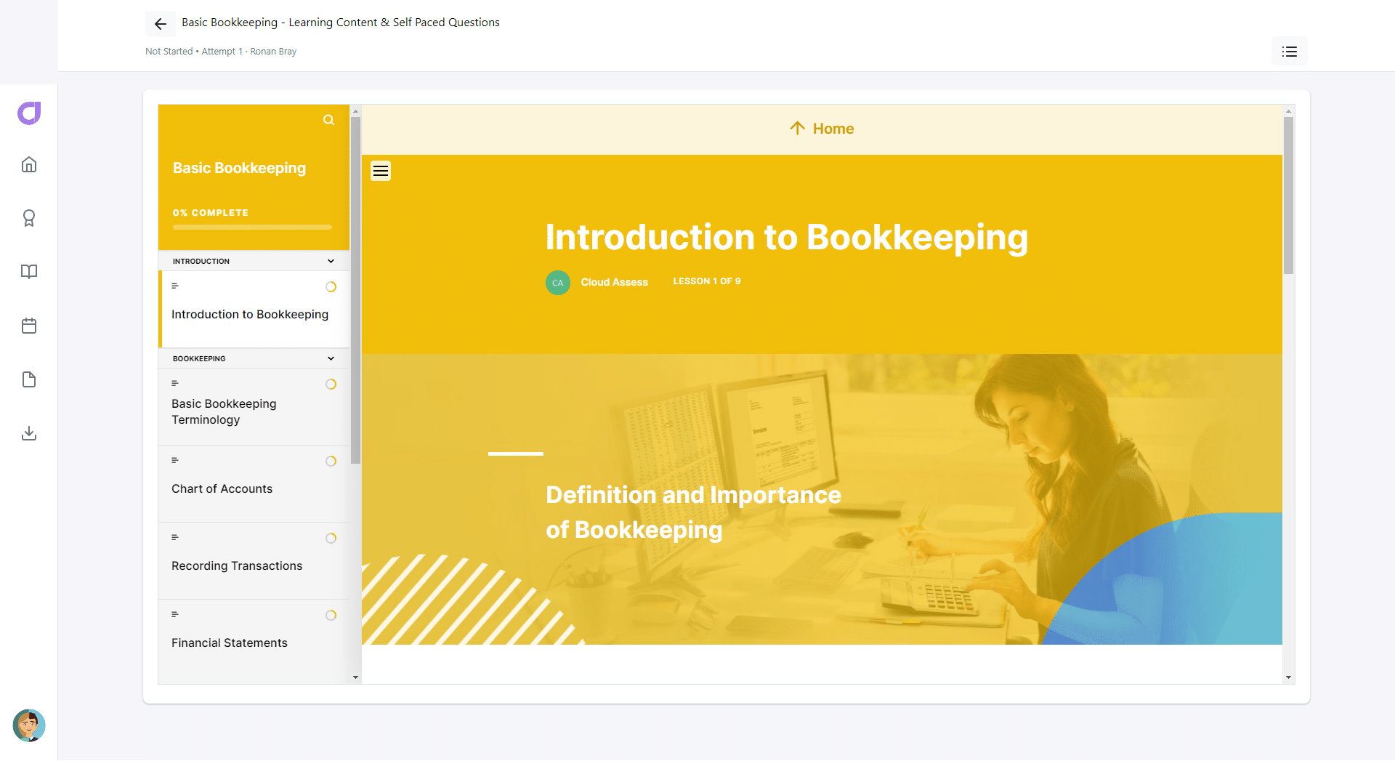Go to the Home icon in the sidebar
The height and width of the screenshot is (761, 1395).
(29, 164)
